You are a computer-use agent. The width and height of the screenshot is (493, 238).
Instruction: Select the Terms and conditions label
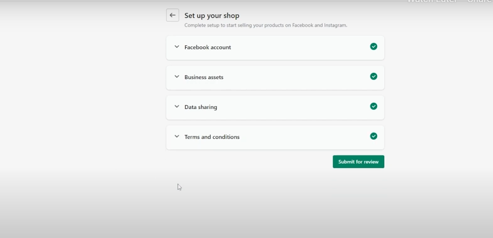[x=212, y=137]
